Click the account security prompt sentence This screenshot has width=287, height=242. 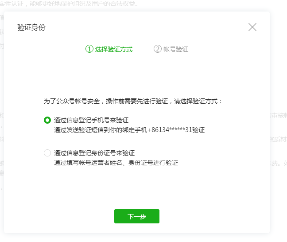(133, 101)
